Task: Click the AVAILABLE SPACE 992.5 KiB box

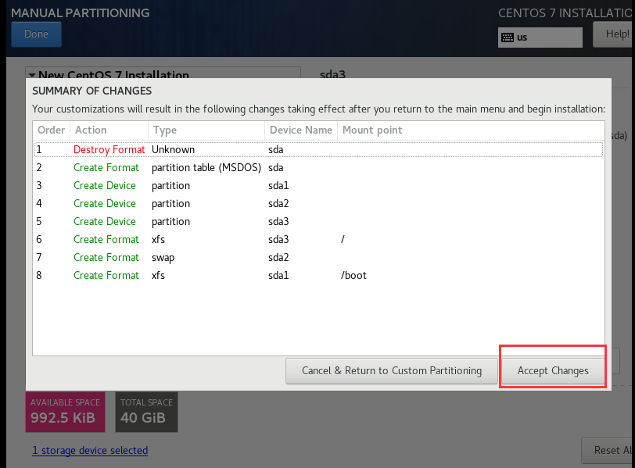Action: pos(65,412)
